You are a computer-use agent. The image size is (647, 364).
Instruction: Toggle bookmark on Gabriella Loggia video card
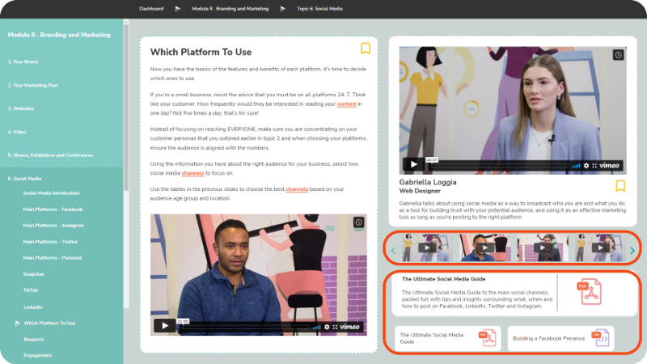620,186
